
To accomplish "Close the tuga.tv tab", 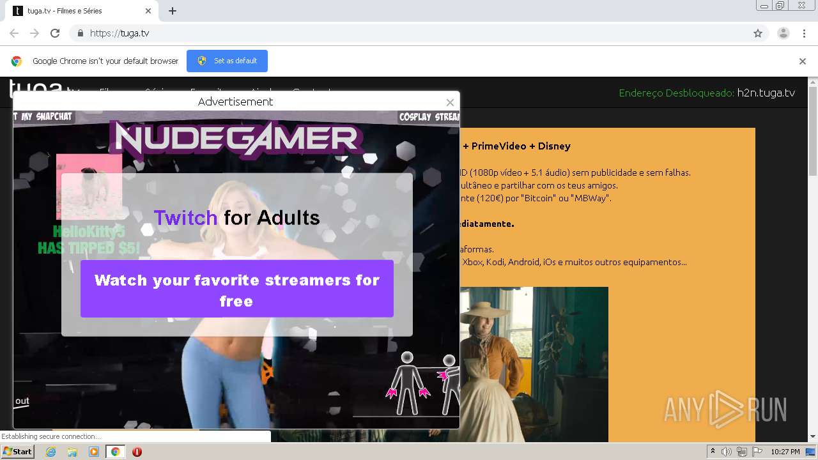I will (x=148, y=11).
